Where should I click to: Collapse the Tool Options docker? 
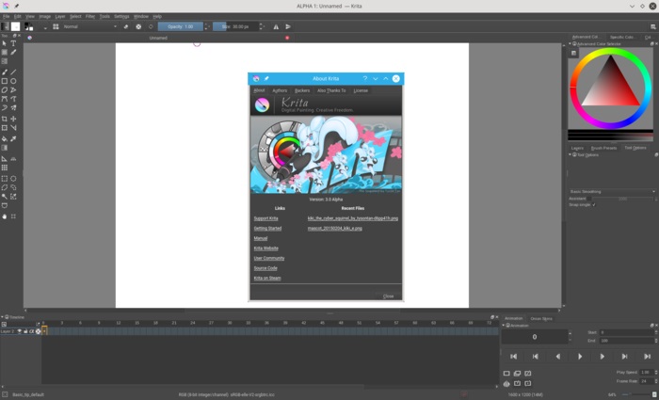tap(571, 155)
